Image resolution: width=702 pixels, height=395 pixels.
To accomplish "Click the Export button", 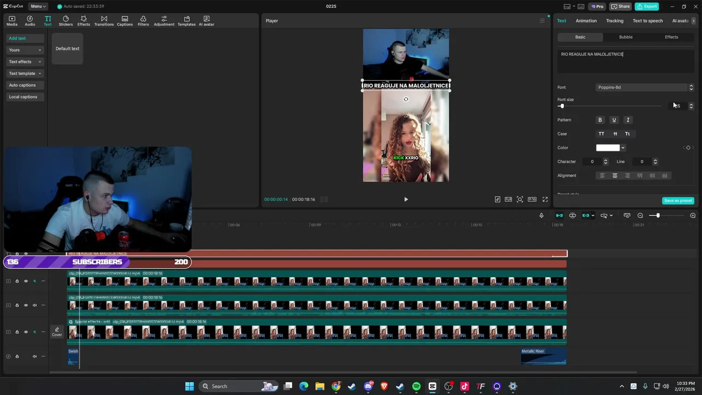I will coord(647,7).
